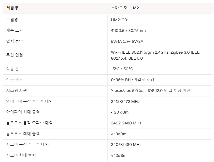Click the 스마트 허브 M2 header text
The width and height of the screenshot is (214, 162).
pos(125,8)
